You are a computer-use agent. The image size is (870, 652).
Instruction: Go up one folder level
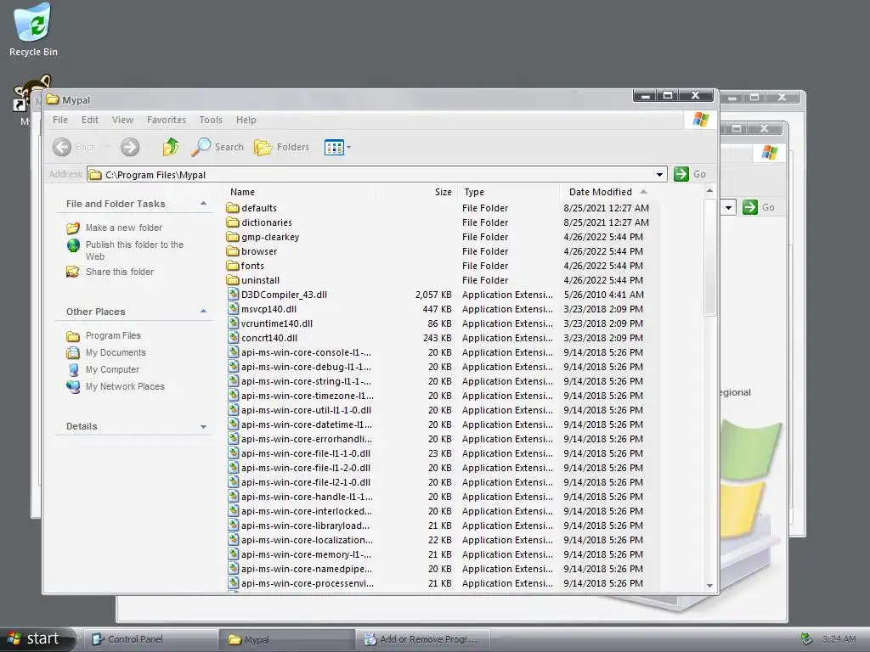click(x=171, y=147)
